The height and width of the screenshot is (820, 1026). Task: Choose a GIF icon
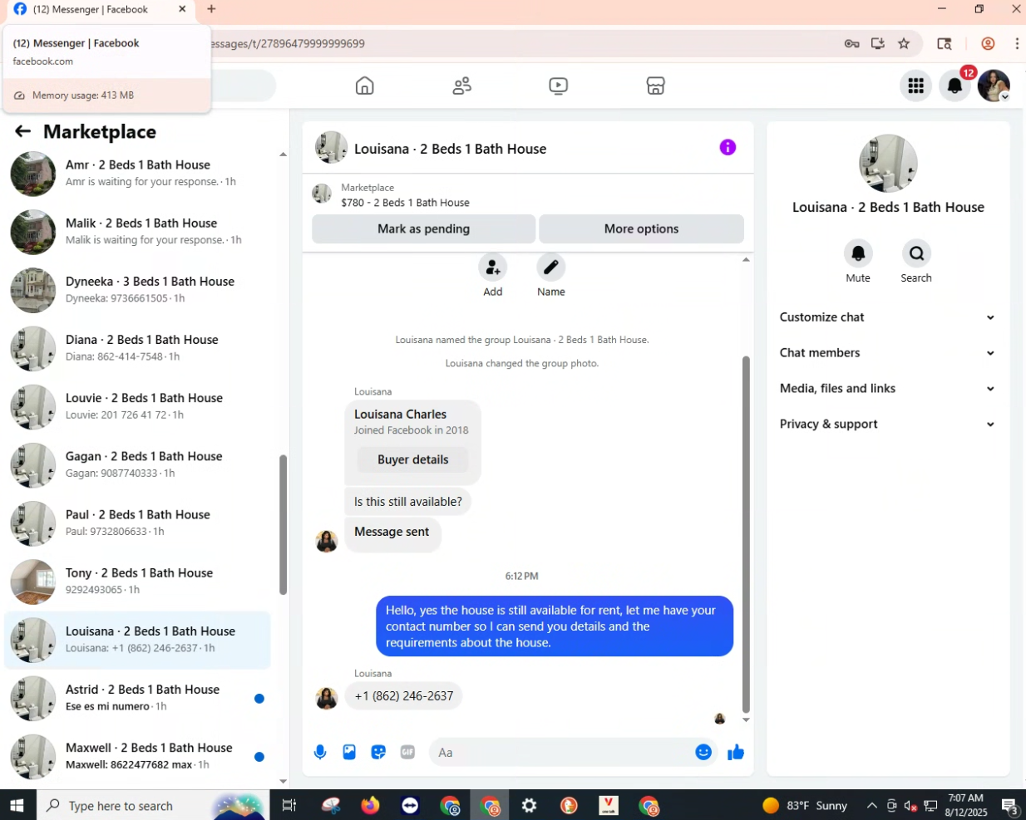(407, 753)
